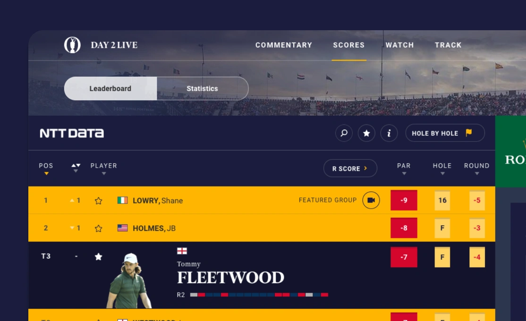Click the Ireland flag beside Lowry
Viewport: 526px width, 321px height.
[x=122, y=201]
